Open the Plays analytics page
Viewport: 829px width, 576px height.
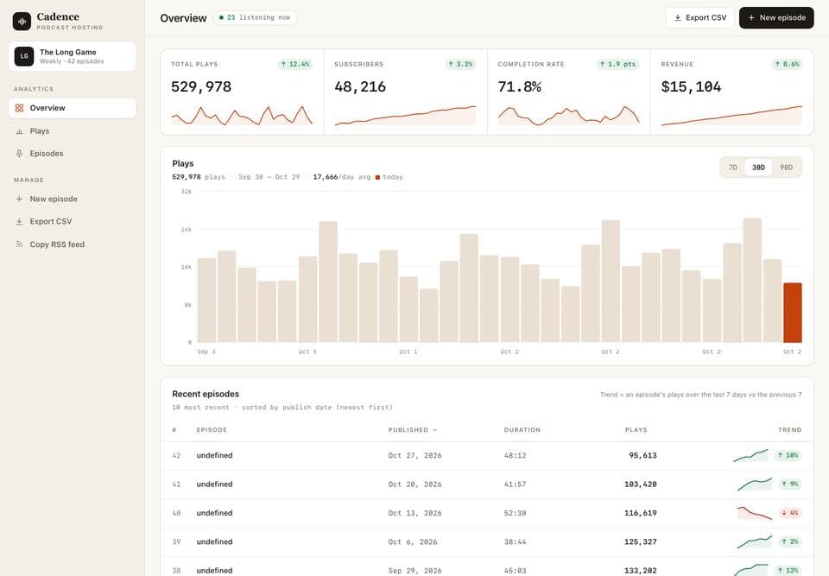73,130
